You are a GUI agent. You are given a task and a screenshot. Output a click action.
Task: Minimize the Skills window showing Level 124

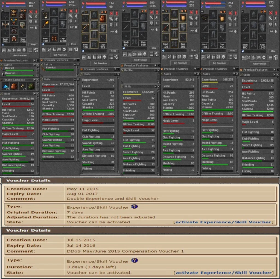pyautogui.click(x=35, y=94)
